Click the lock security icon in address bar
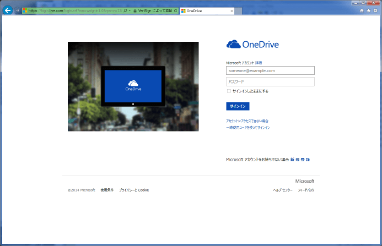The width and height of the screenshot is (382, 246). point(135,10)
